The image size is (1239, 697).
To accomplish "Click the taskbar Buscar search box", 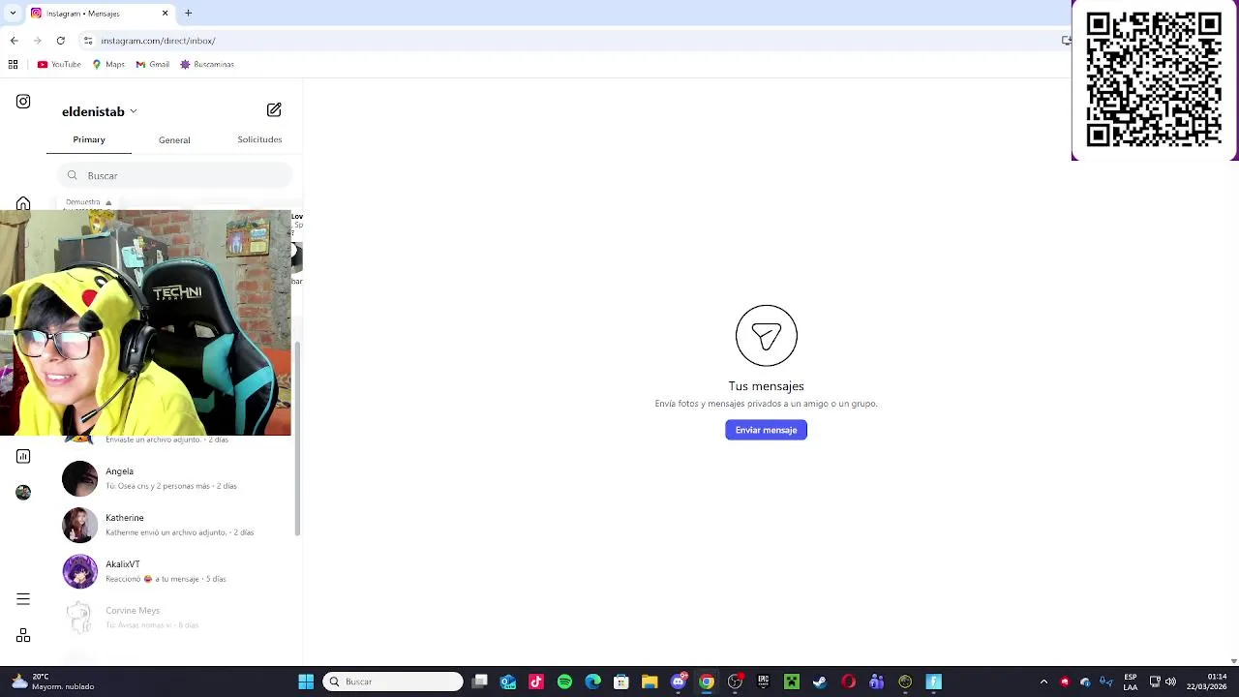I will coord(392,682).
